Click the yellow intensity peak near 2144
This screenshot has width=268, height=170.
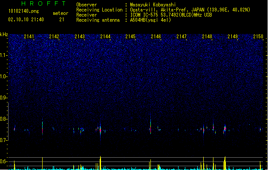100,163
